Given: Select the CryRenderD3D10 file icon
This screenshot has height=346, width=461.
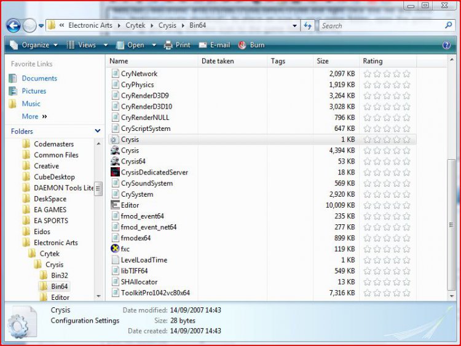Looking at the screenshot, I should coord(116,106).
